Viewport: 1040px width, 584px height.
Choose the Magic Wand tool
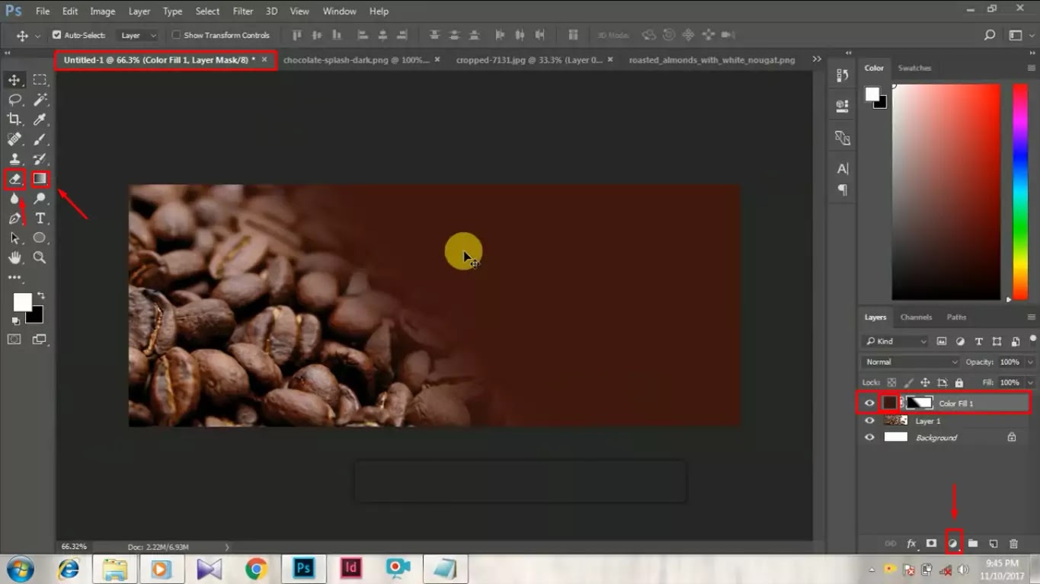tap(40, 100)
